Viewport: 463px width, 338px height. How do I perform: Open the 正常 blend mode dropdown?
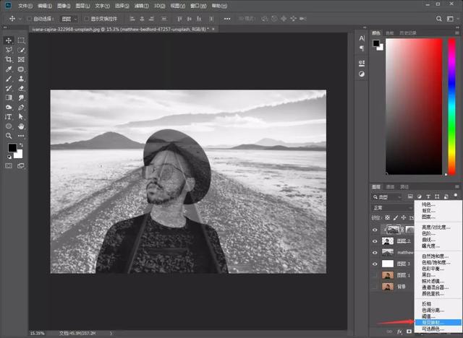pos(392,208)
